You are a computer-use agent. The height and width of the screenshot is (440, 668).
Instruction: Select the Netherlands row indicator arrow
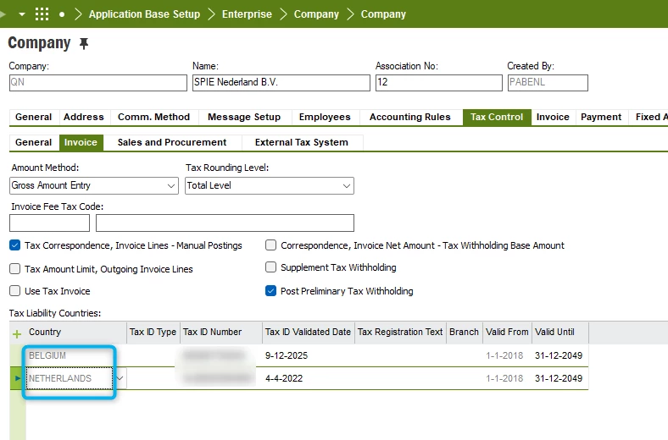tap(18, 378)
